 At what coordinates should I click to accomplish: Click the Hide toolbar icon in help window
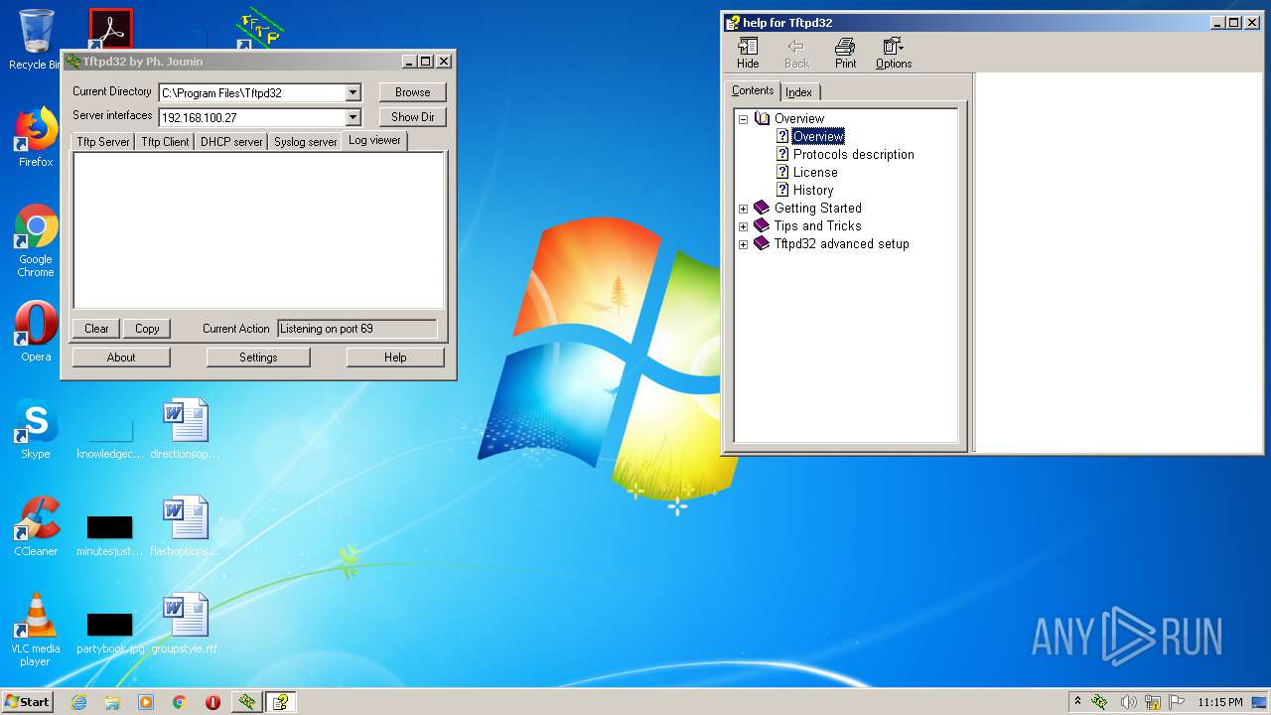748,53
